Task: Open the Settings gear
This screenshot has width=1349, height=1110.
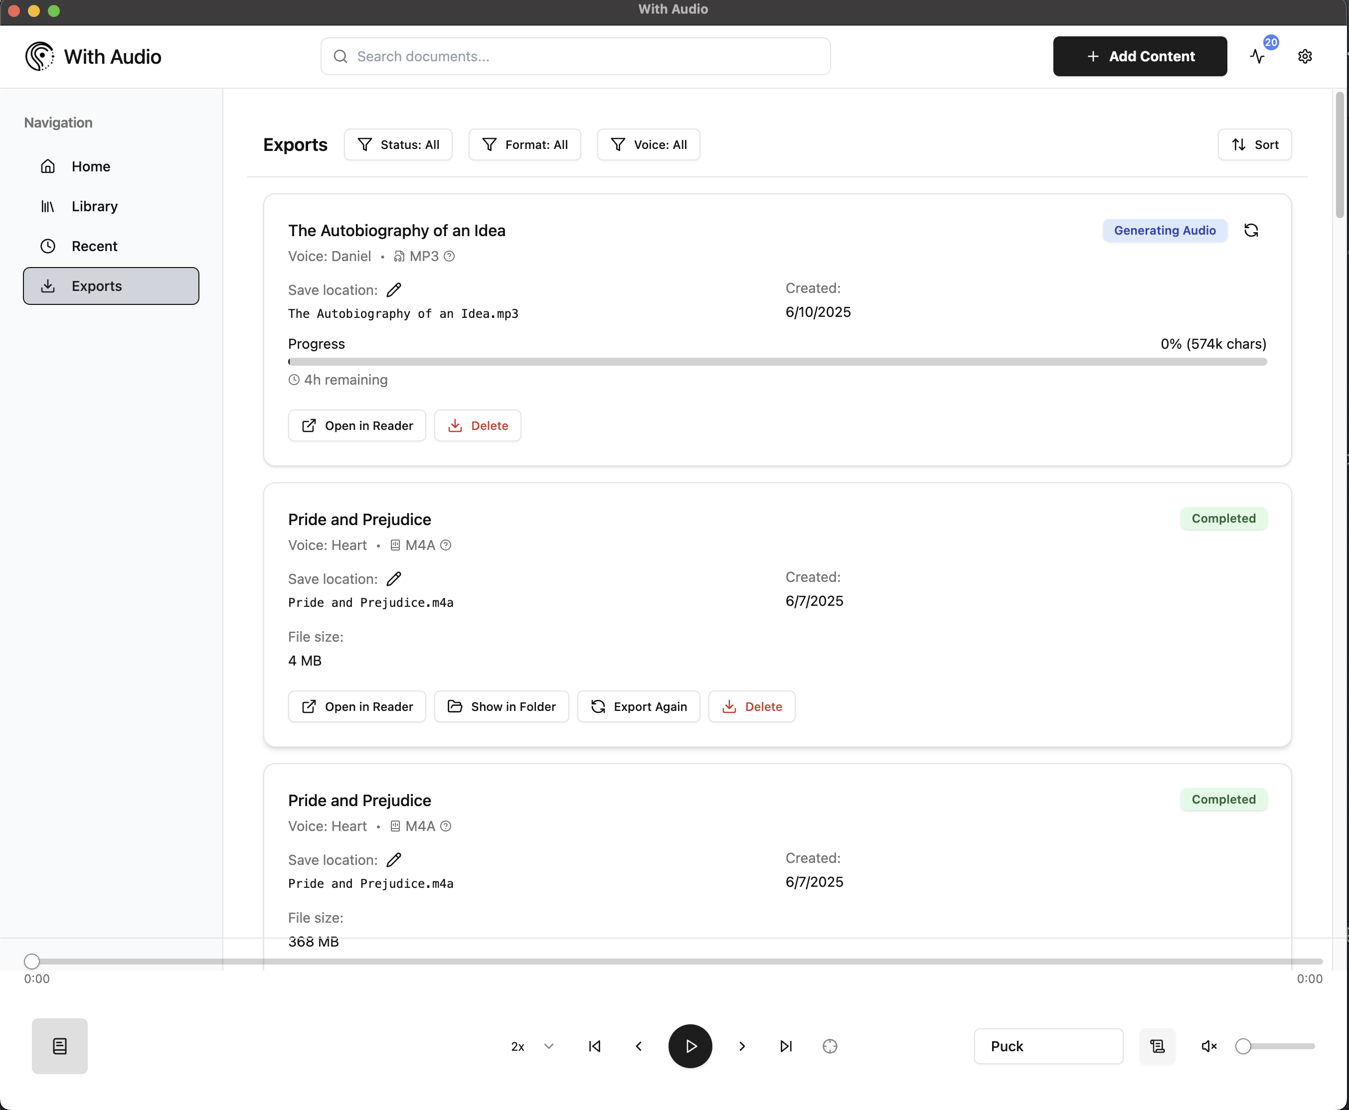Action: pyautogui.click(x=1305, y=56)
